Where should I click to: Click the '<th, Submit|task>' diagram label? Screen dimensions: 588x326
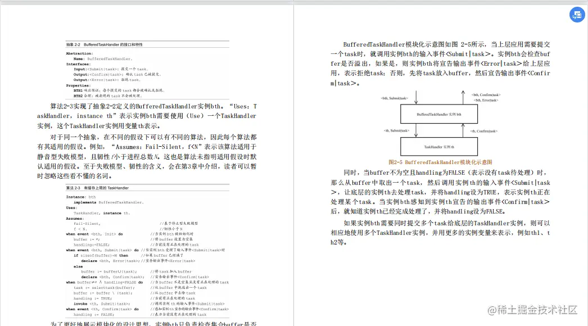coord(396,130)
